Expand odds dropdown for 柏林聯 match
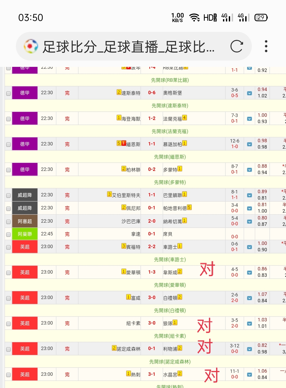The height and width of the screenshot is (388, 286). (x=249, y=170)
